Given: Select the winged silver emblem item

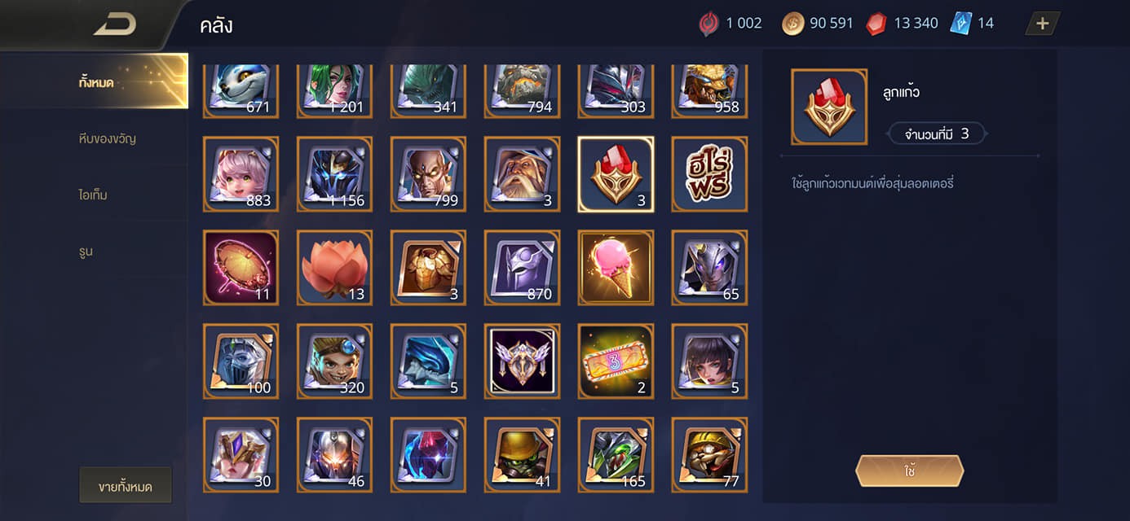Looking at the screenshot, I should click(x=522, y=361).
